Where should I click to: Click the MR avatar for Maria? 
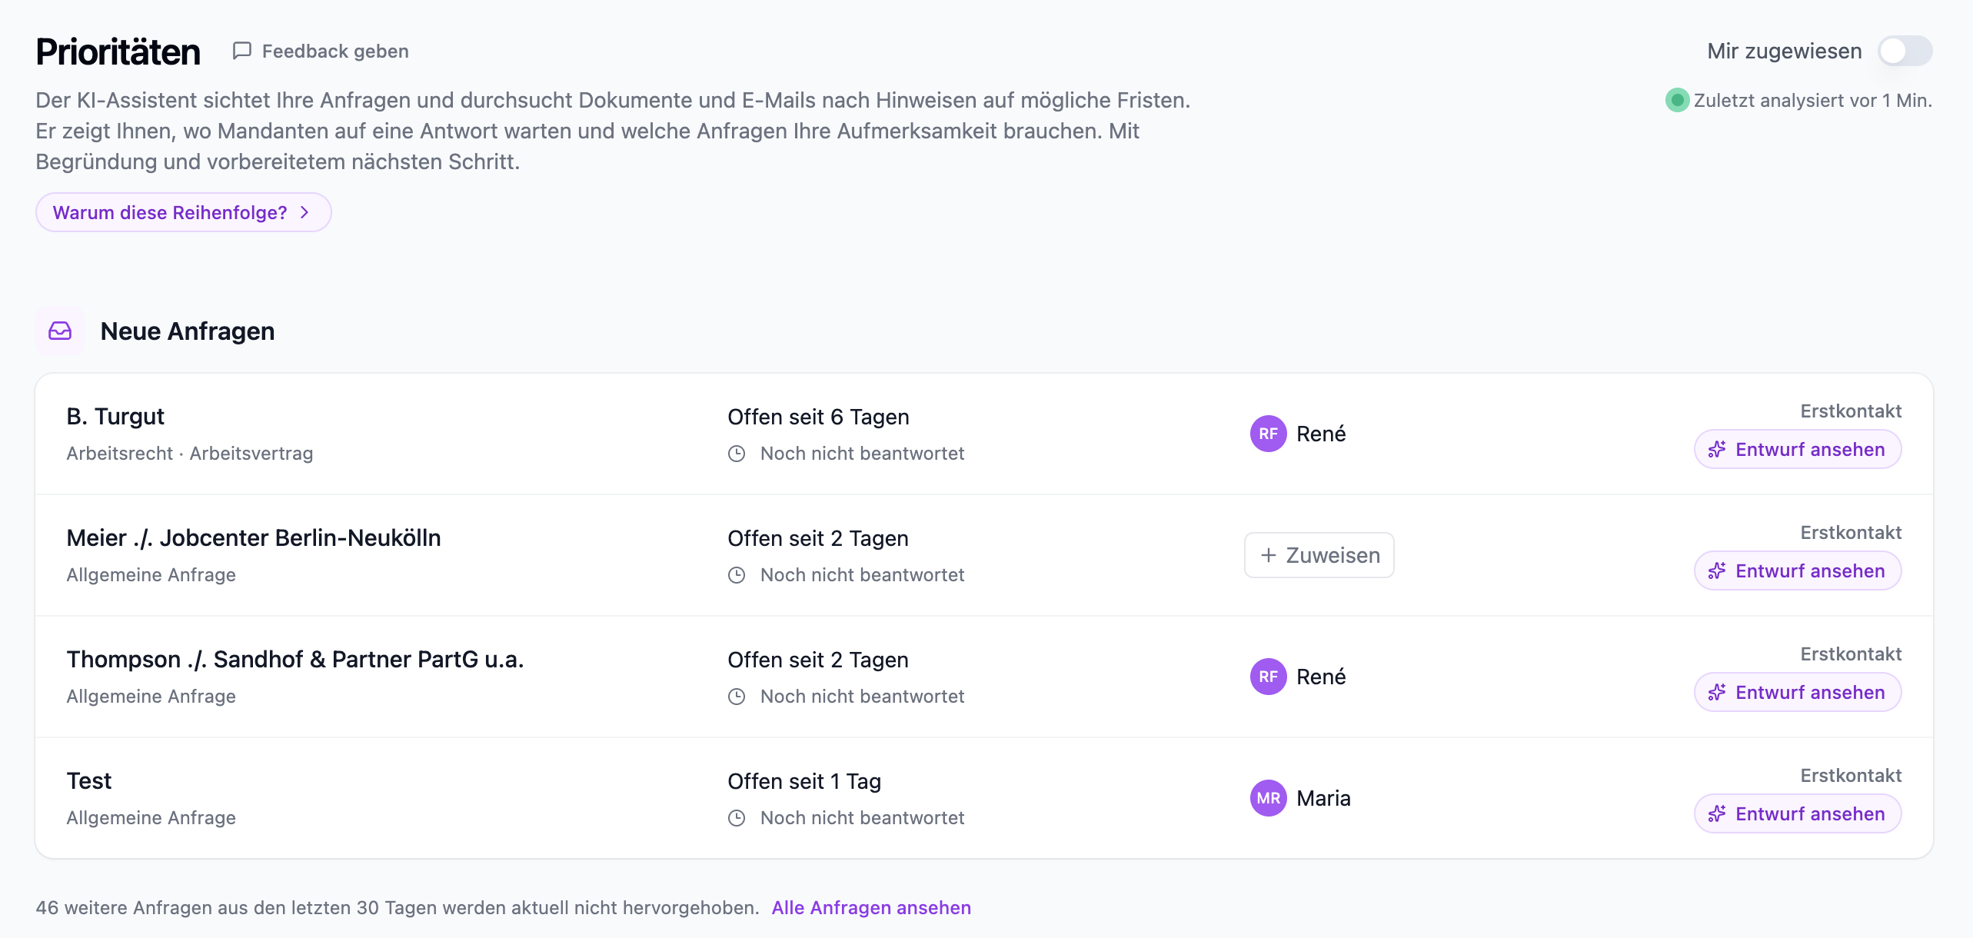point(1268,798)
